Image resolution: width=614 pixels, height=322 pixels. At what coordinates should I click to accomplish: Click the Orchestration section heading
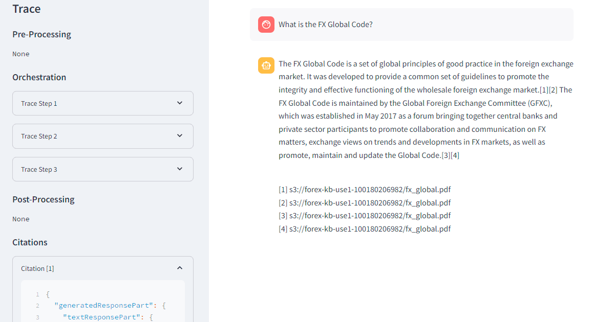(39, 77)
